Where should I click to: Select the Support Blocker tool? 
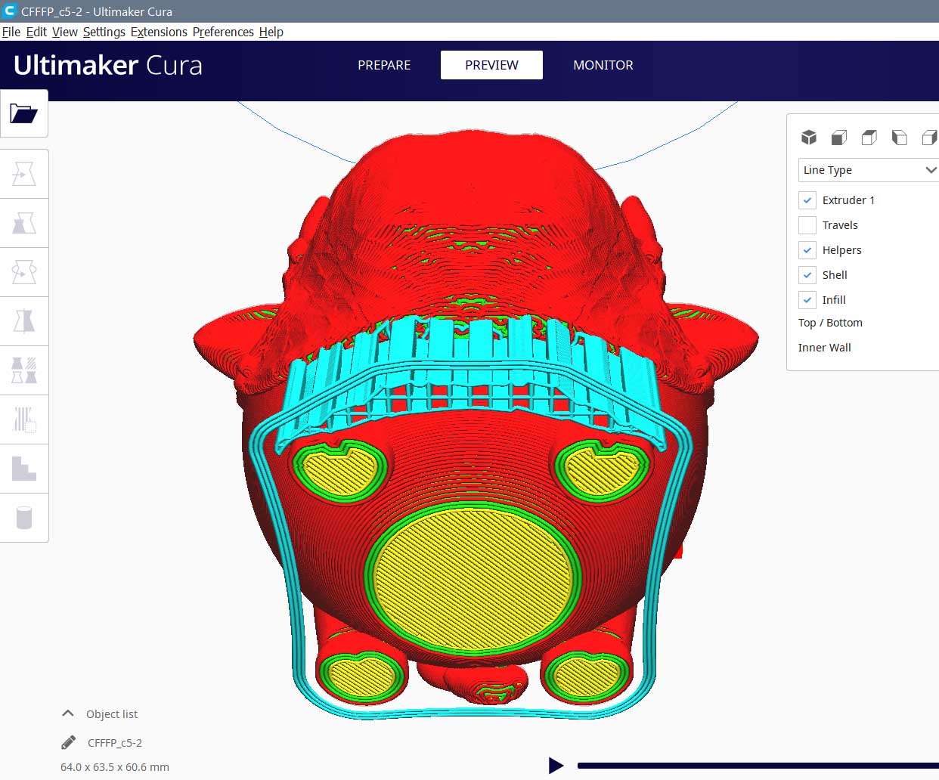[24, 419]
